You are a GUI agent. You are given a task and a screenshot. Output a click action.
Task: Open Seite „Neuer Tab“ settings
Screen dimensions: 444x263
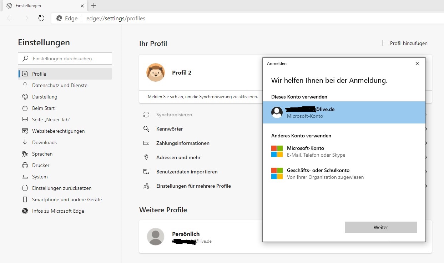click(65, 120)
